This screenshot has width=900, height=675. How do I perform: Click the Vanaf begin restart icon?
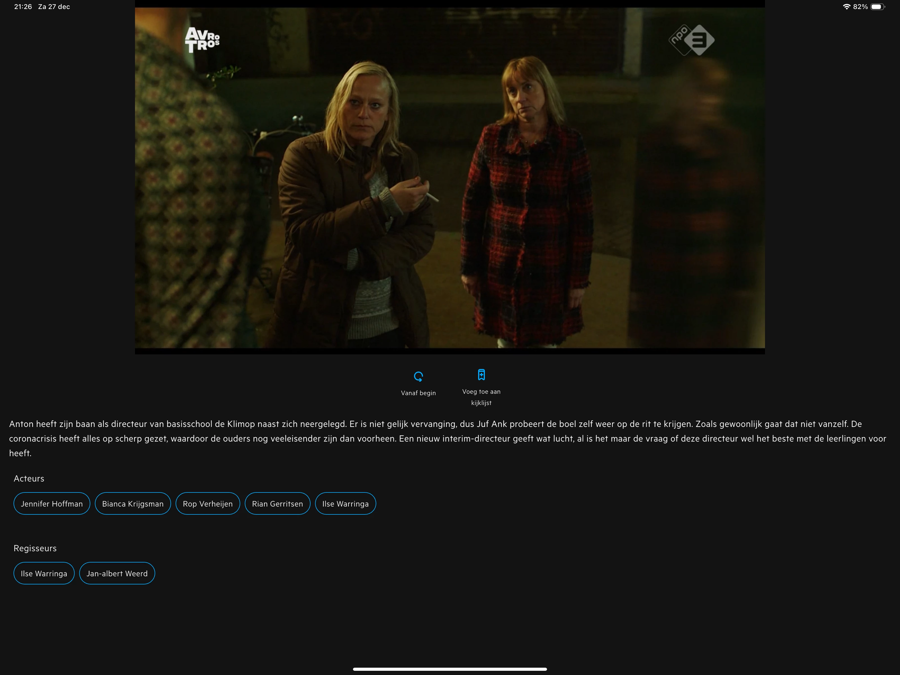pos(418,376)
